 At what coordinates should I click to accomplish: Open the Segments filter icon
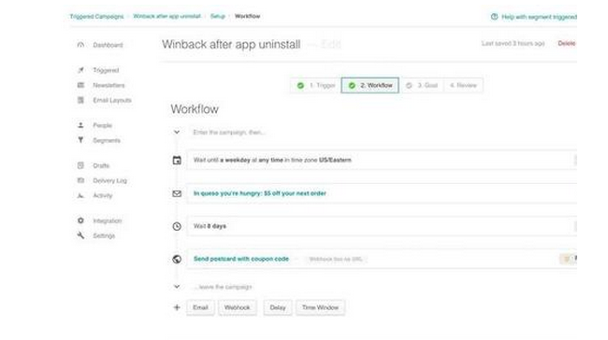[x=80, y=140]
